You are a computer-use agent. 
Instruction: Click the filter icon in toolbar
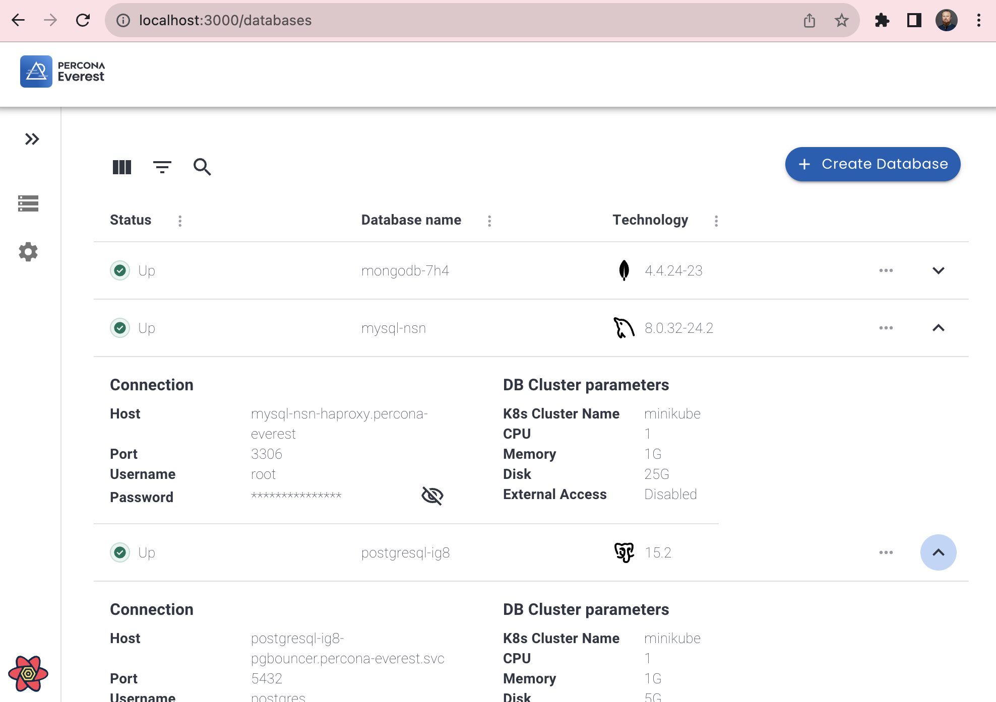(x=162, y=166)
